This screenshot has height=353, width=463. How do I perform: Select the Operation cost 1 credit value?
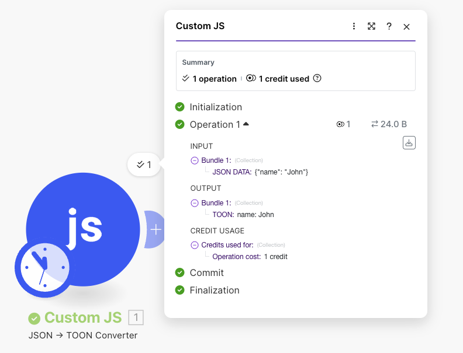(275, 257)
